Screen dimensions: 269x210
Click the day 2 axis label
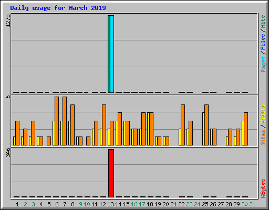pos(25,204)
